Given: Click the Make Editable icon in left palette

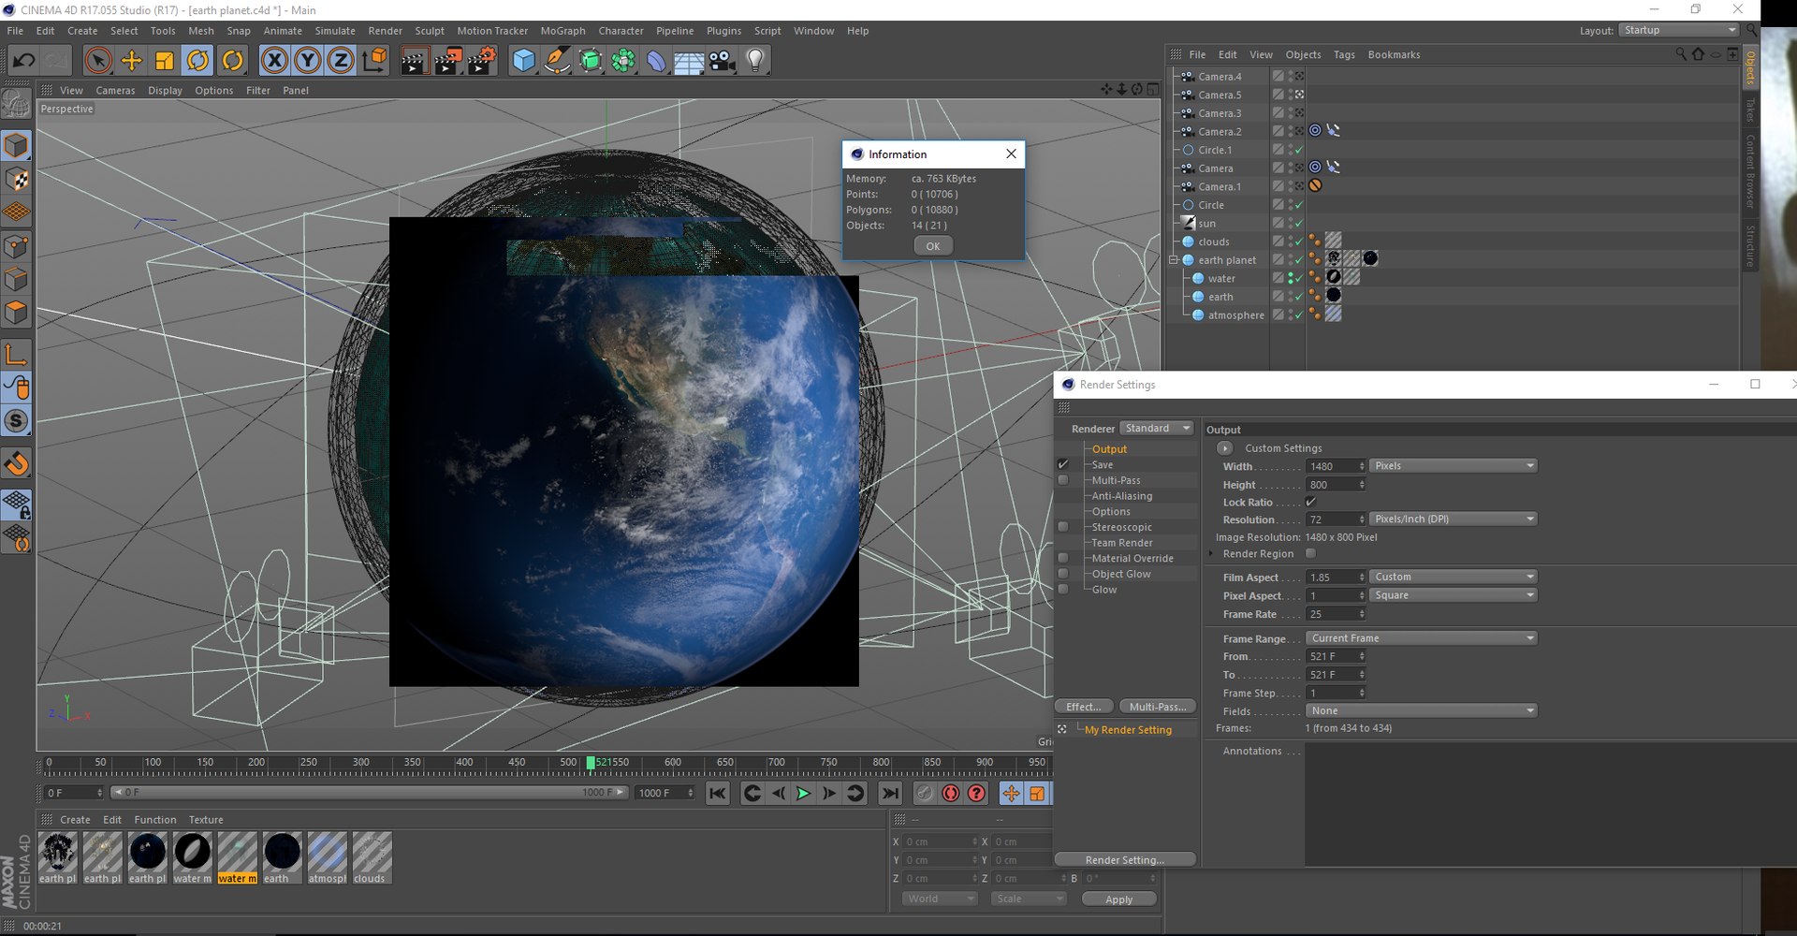Looking at the screenshot, I should point(16,104).
